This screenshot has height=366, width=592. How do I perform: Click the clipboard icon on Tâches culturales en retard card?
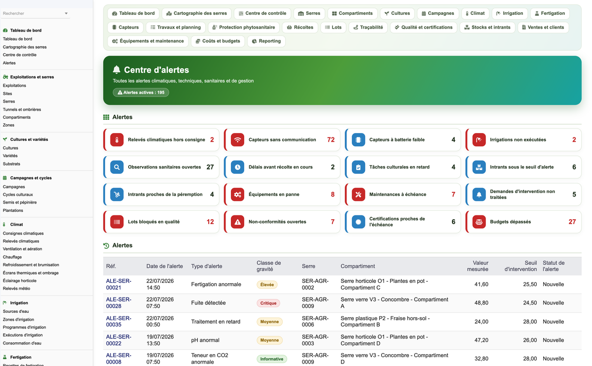(x=358, y=167)
